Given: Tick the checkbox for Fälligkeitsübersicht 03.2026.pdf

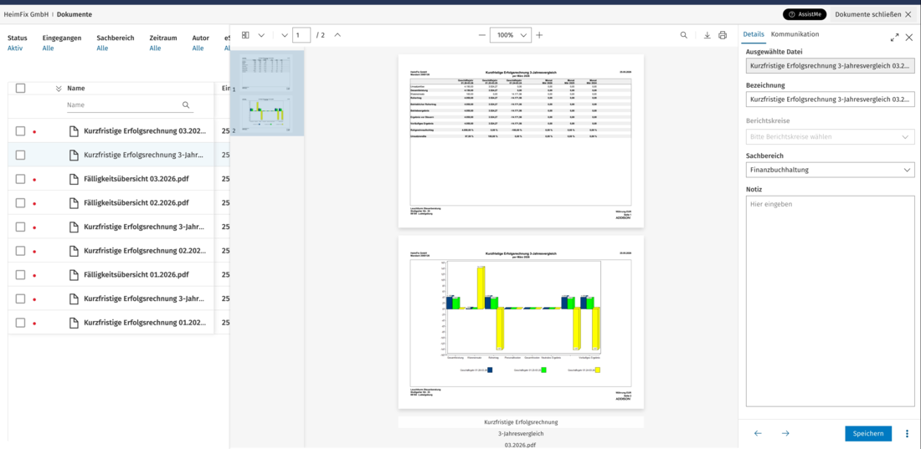Looking at the screenshot, I should (x=21, y=179).
